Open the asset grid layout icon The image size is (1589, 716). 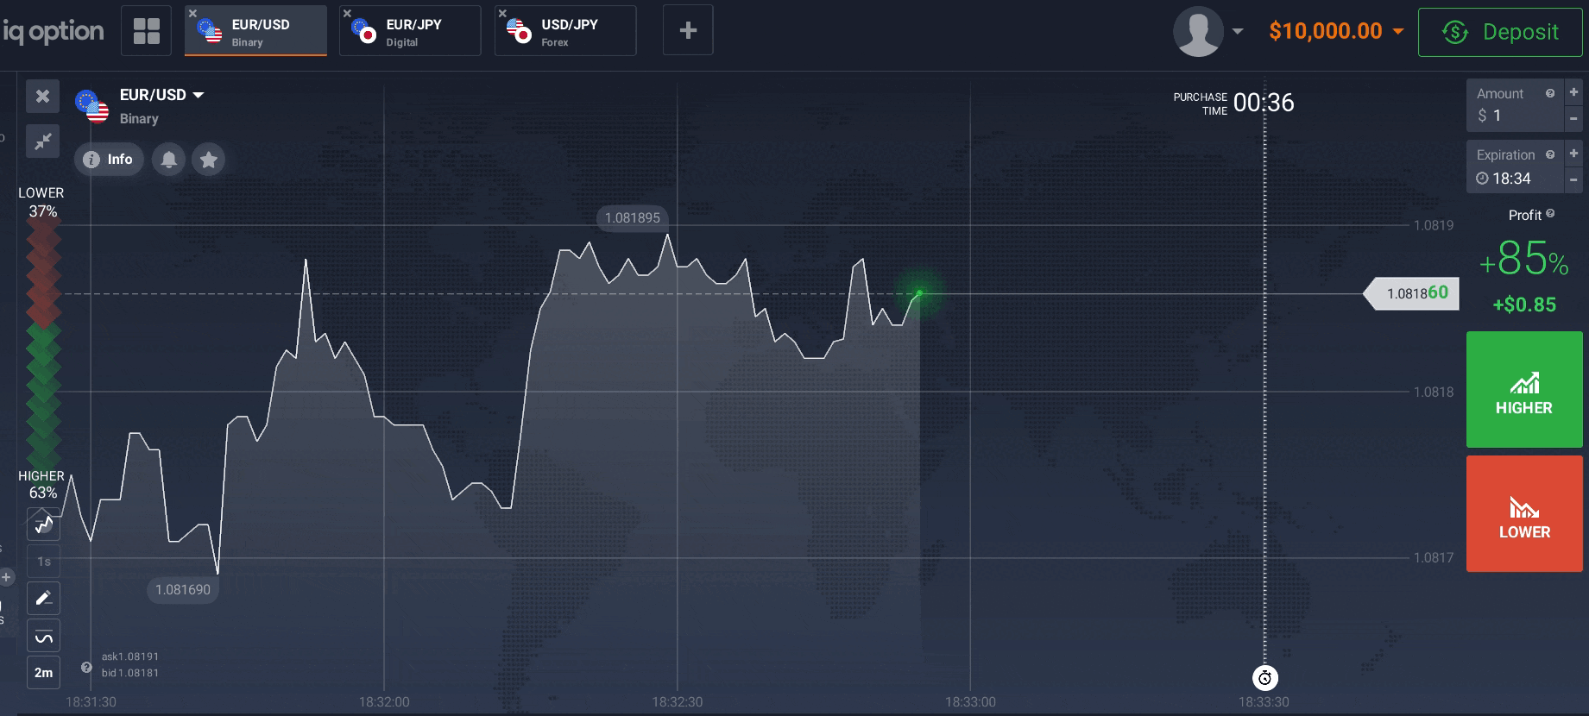coord(146,31)
